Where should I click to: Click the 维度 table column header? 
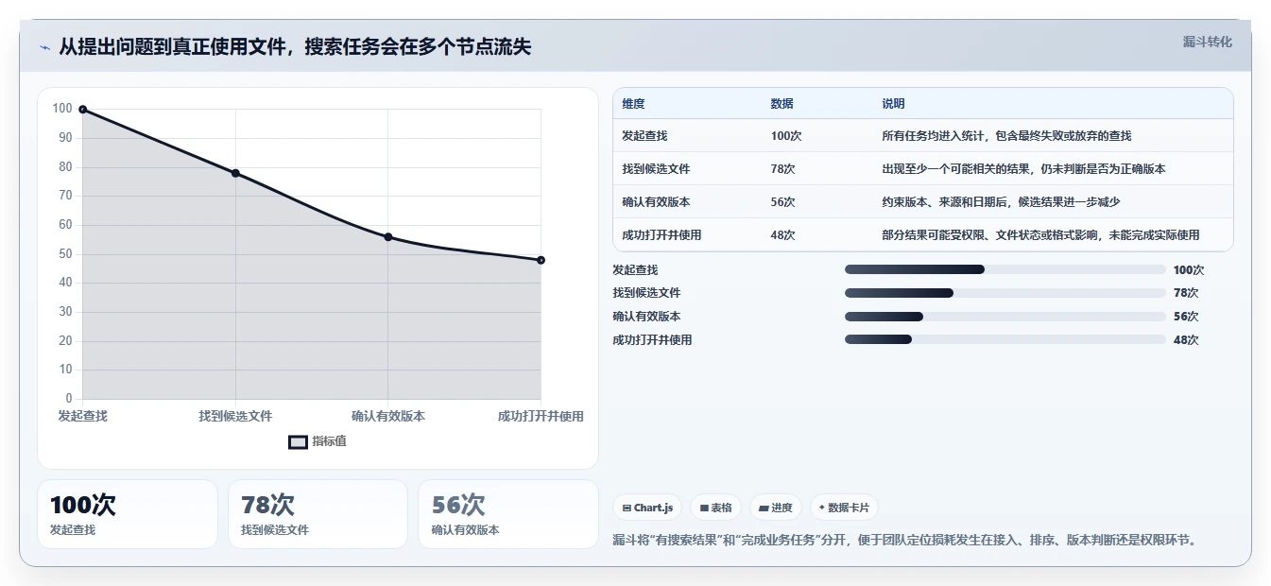pyautogui.click(x=633, y=104)
